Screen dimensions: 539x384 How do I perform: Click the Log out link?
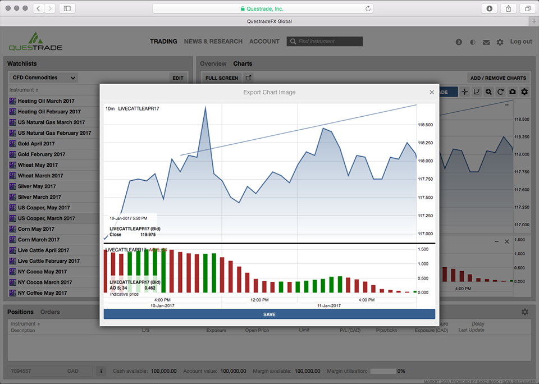[x=521, y=41]
